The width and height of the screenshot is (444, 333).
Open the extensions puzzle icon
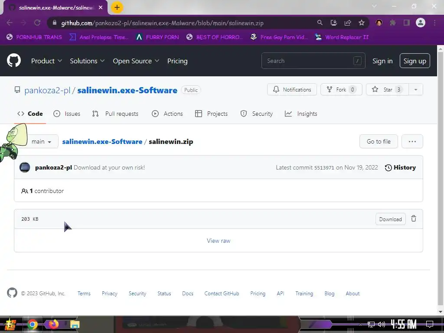point(393,23)
